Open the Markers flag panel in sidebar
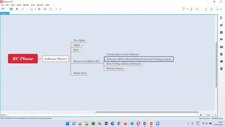The image size is (225, 127). [x=221, y=40]
